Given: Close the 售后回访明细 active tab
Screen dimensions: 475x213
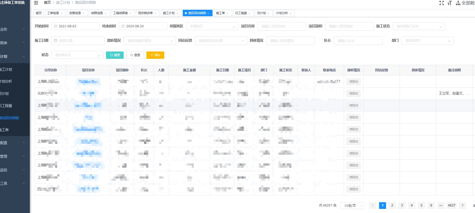Looking at the screenshot, I should coord(208,13).
